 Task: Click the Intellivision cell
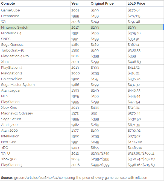click(35, 136)
